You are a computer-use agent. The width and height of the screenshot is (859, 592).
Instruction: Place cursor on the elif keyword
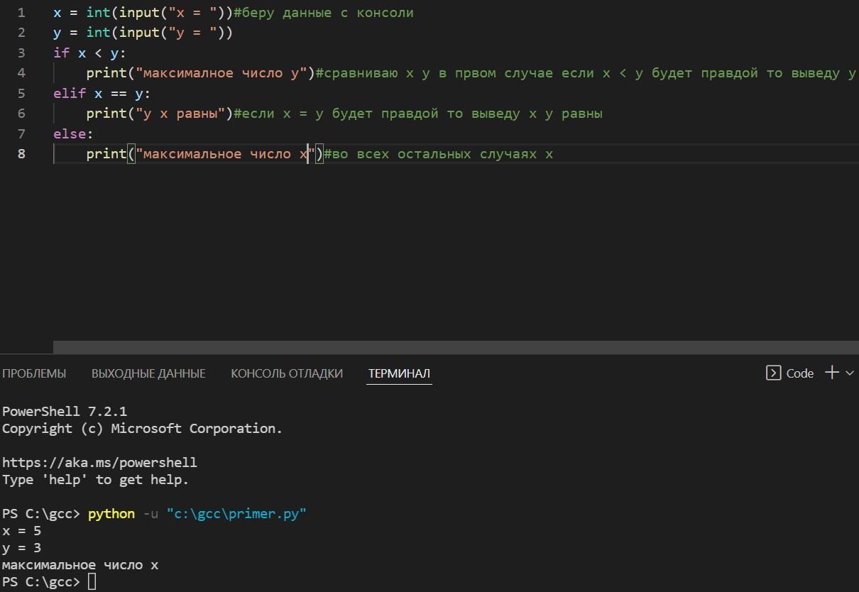[x=70, y=94]
